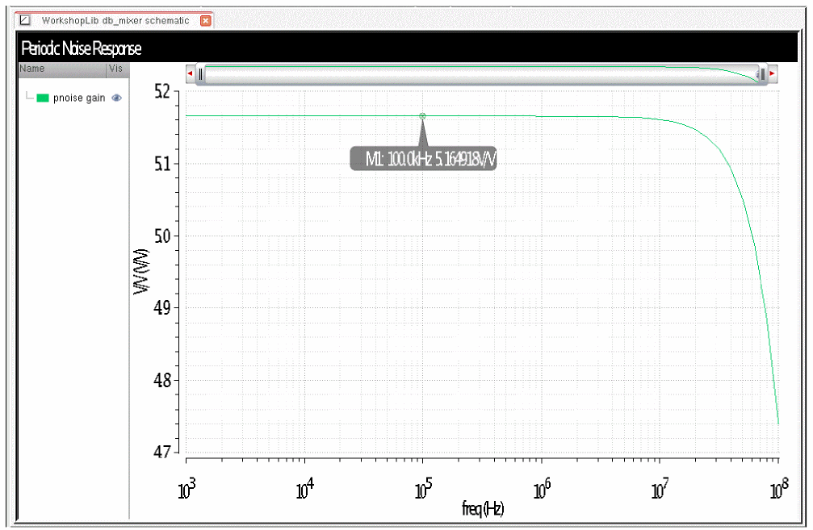Click the left red arrow of the zoom strip
The width and height of the screenshot is (813, 530).
click(x=190, y=73)
